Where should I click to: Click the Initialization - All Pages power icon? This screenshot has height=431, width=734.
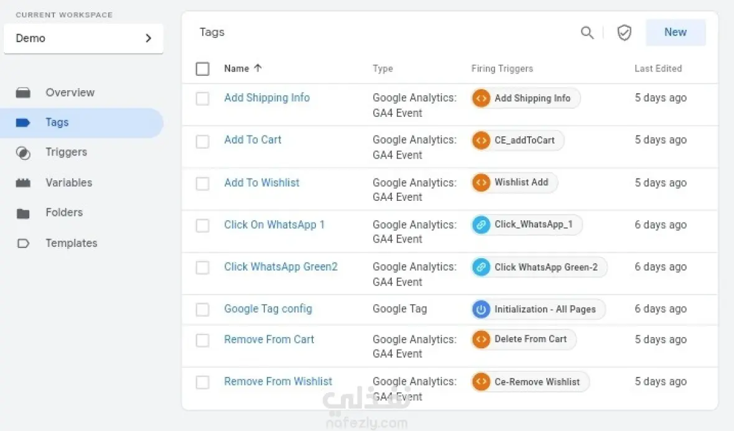[x=481, y=309]
